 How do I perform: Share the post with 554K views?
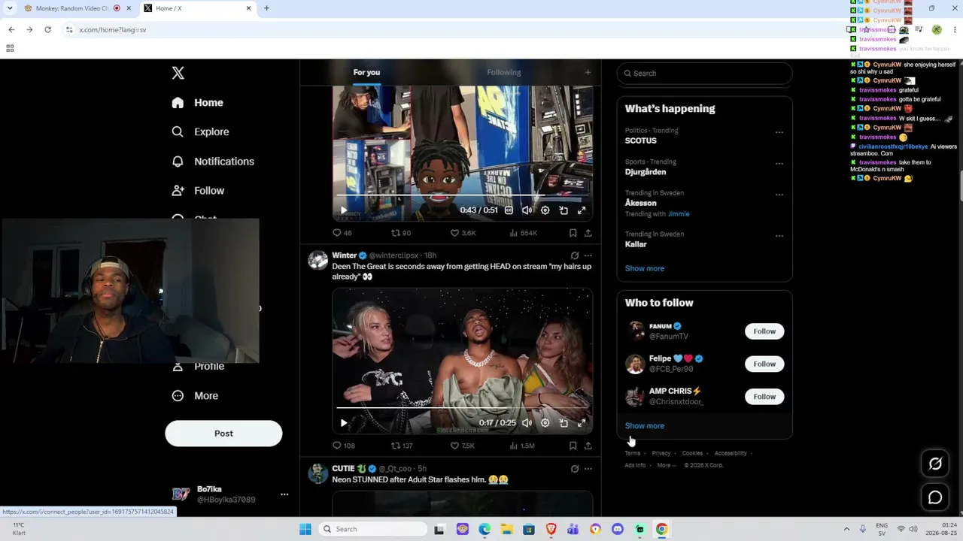(588, 233)
